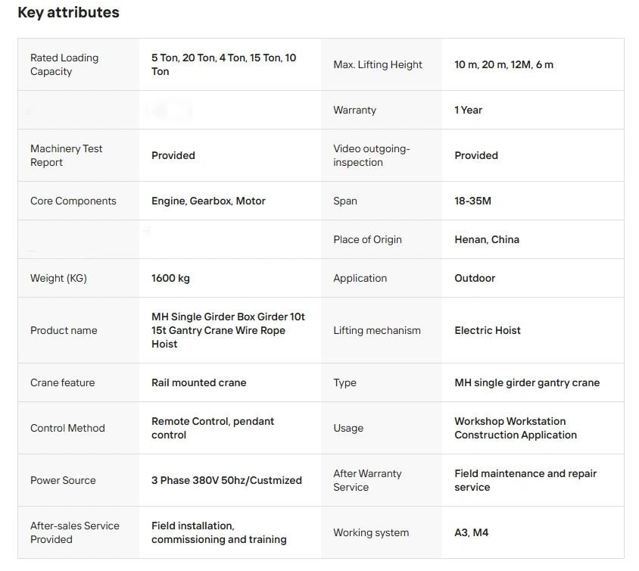The image size is (639, 571).
Task: Click the Electric Hoist value
Action: (488, 330)
